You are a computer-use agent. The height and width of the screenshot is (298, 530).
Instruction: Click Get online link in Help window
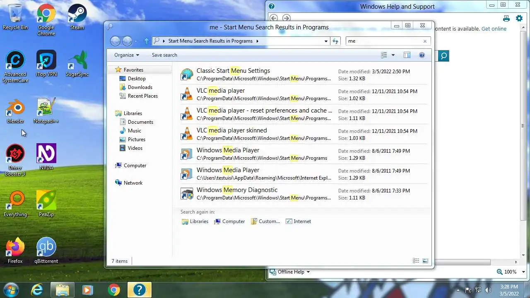(x=494, y=29)
